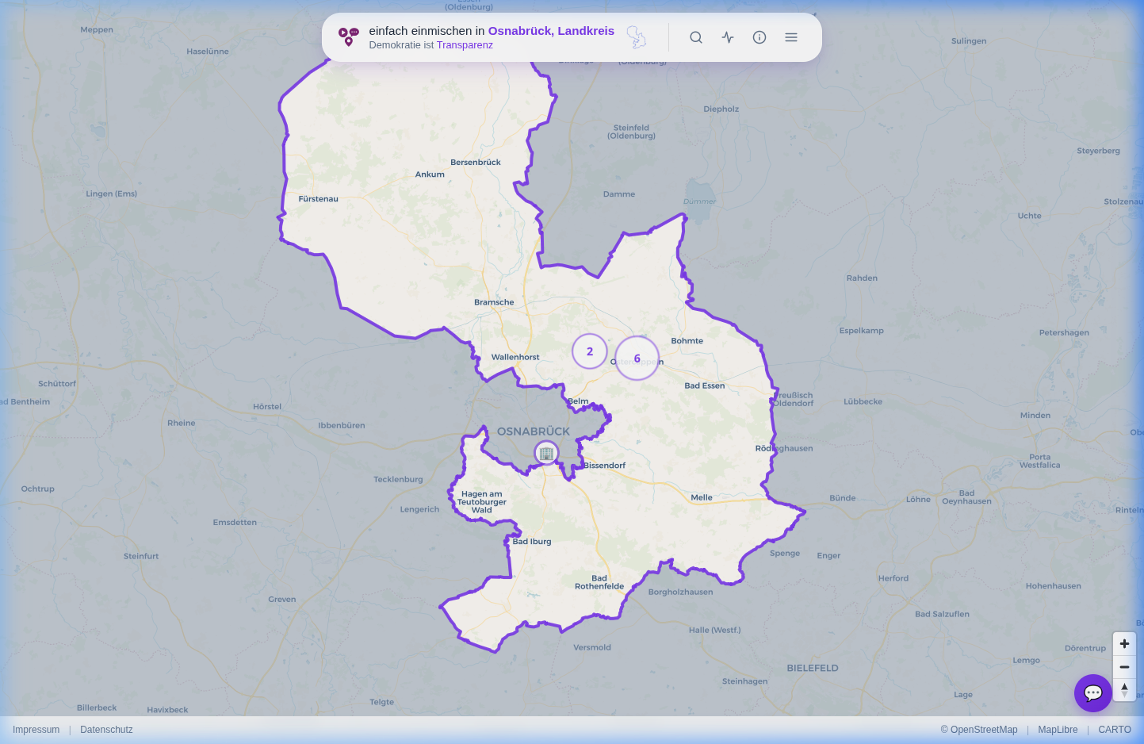Select the Osnabrück, Landkreis region name

coord(551,31)
